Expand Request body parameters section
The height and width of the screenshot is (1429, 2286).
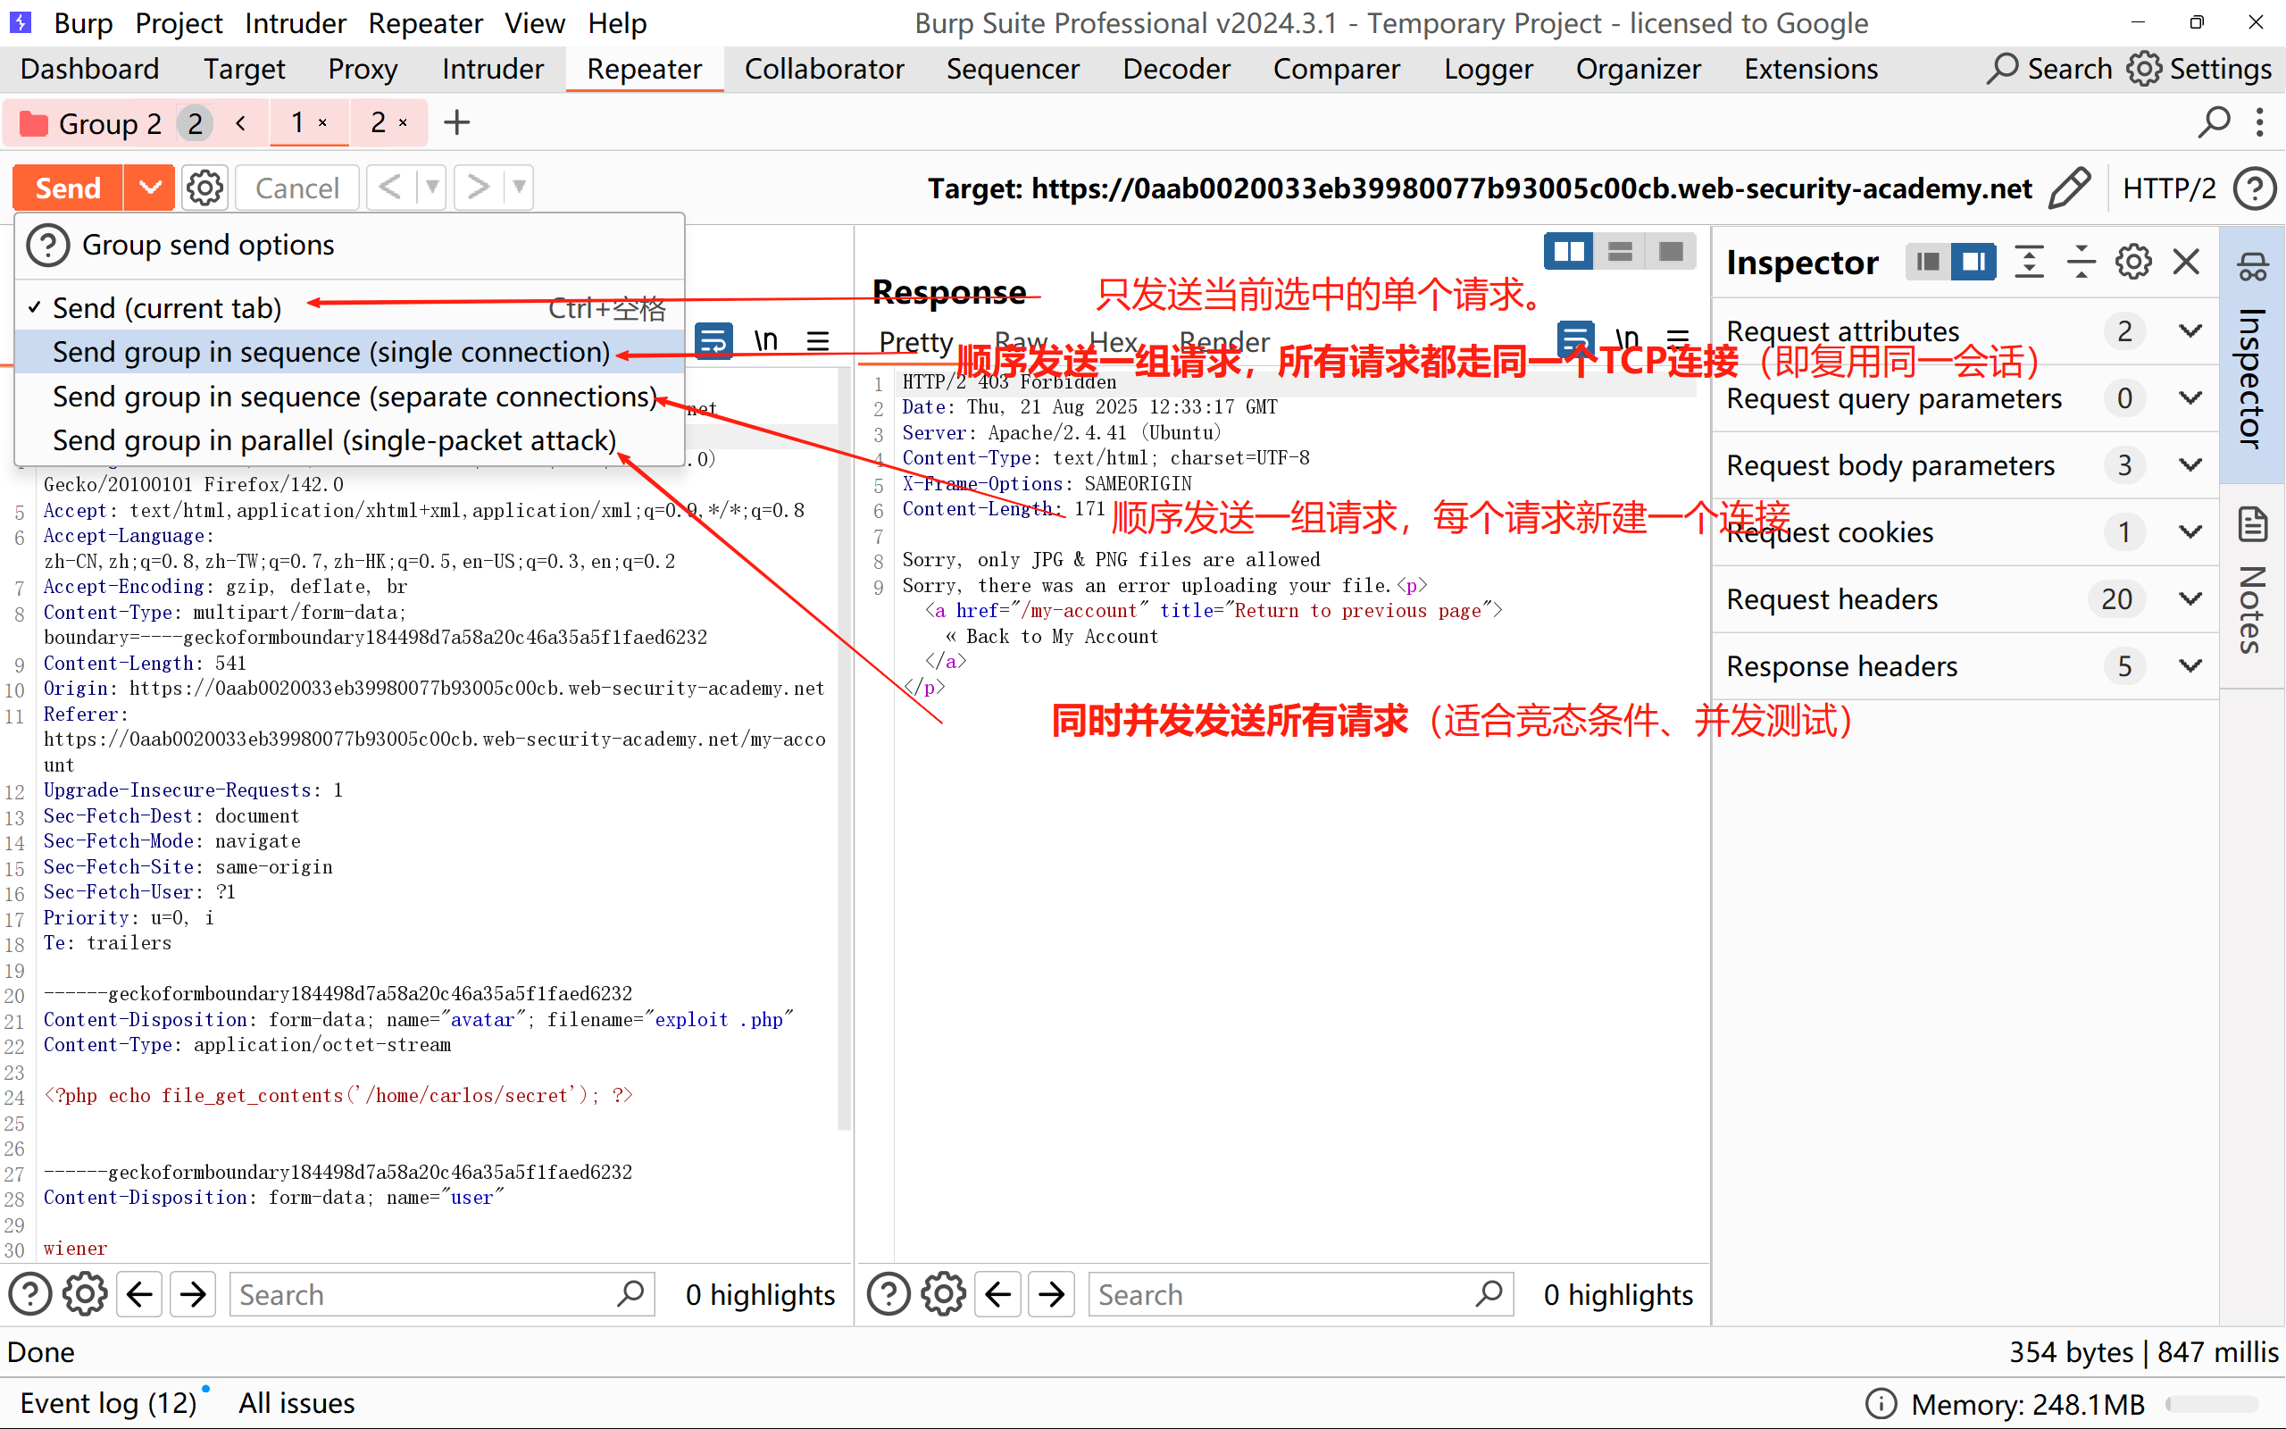tap(2190, 465)
